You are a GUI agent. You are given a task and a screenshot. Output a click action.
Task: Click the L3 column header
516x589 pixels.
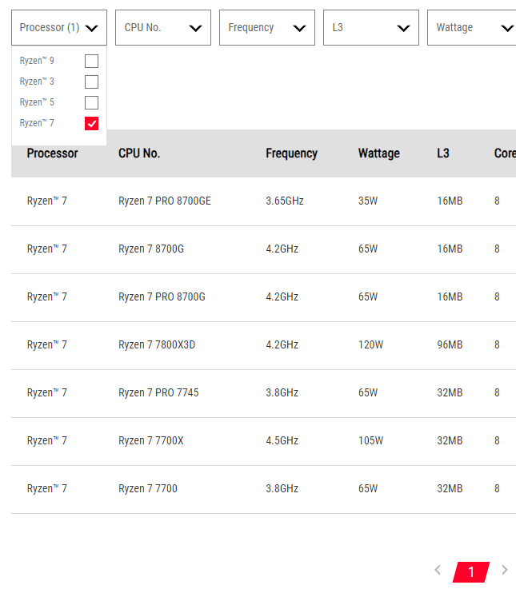click(443, 153)
